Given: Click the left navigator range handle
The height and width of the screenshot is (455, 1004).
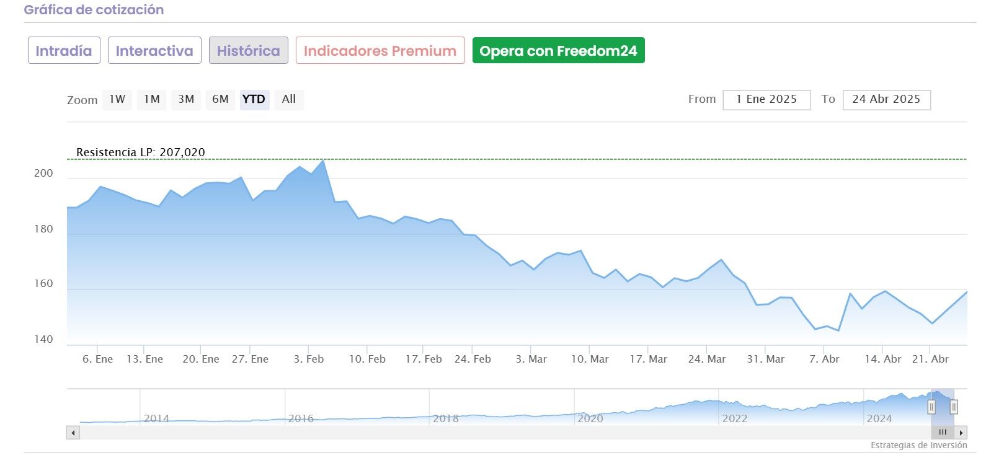Looking at the screenshot, I should tap(931, 407).
